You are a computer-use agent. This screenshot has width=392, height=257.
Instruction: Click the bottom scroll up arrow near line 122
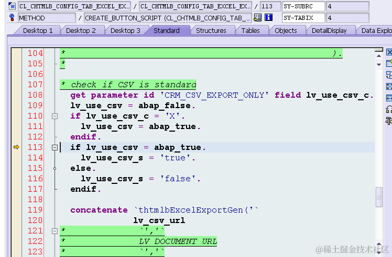tap(379, 244)
